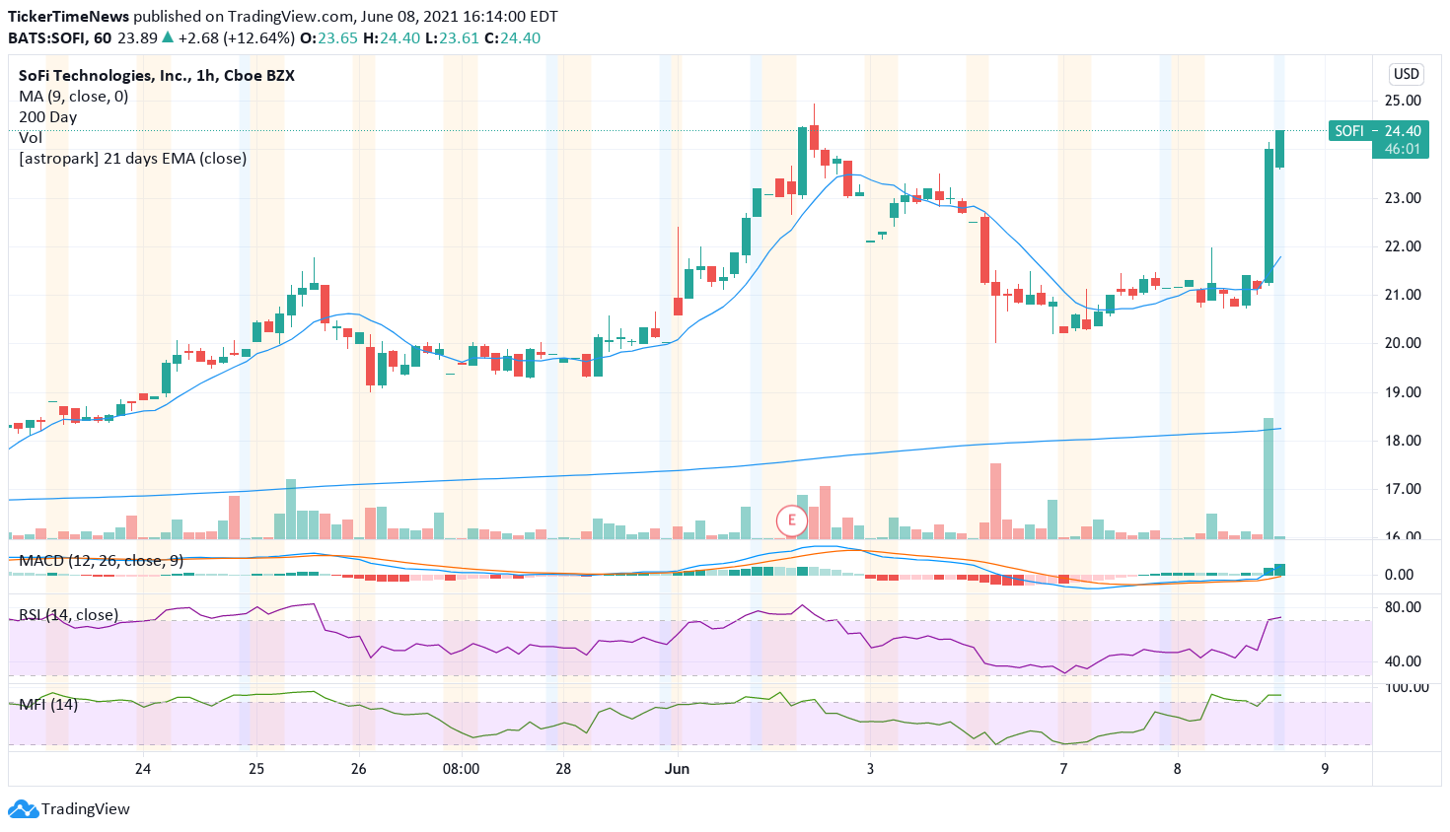Select the SOFI 24.40 price tag

(x=1378, y=131)
